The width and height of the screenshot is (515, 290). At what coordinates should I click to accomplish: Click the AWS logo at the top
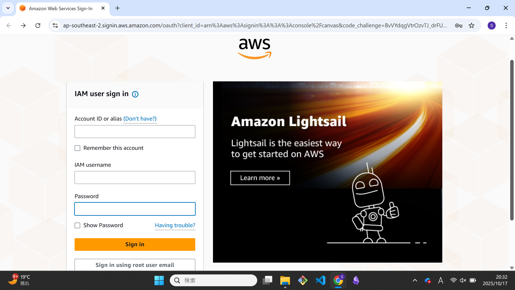coord(255,49)
